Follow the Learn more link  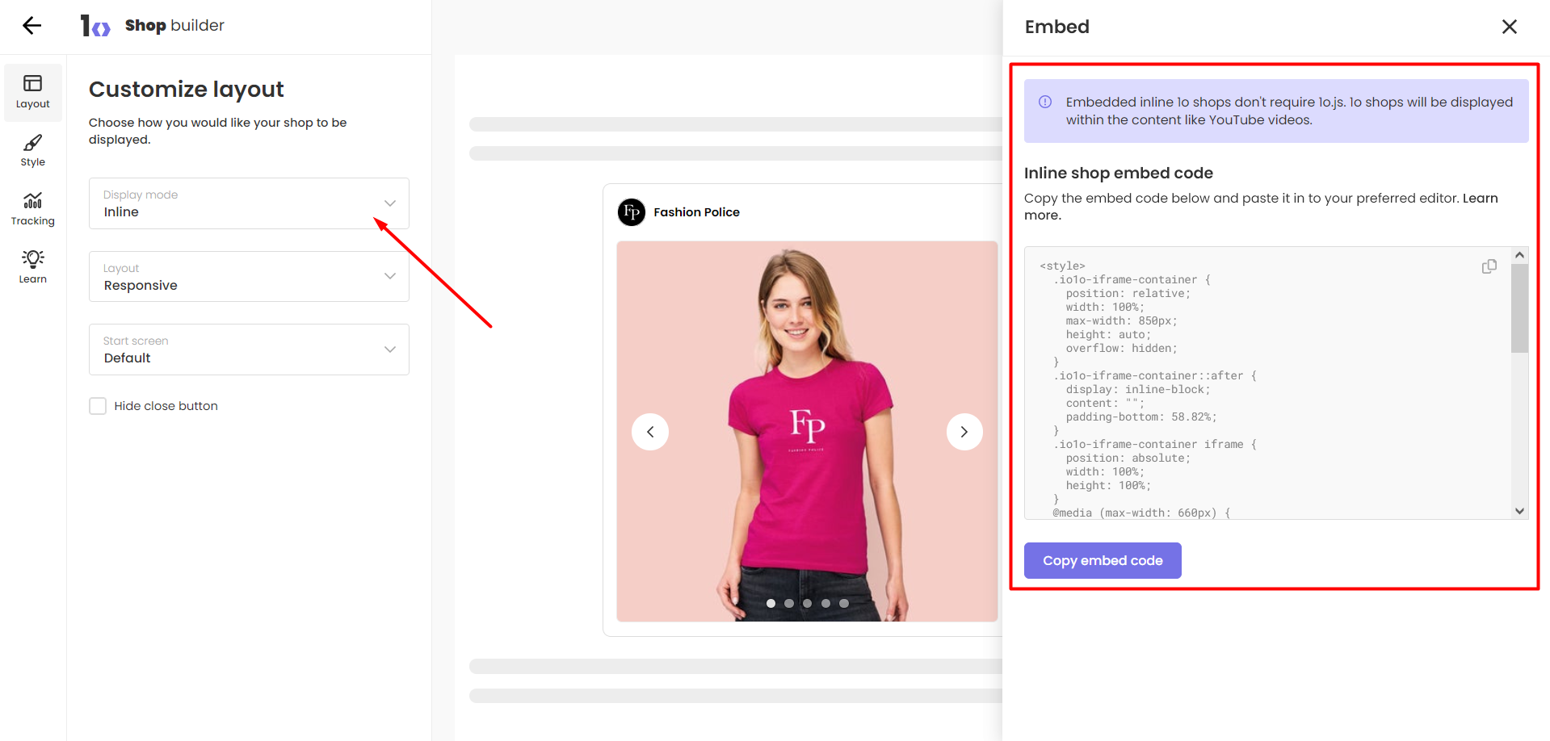(x=1479, y=199)
